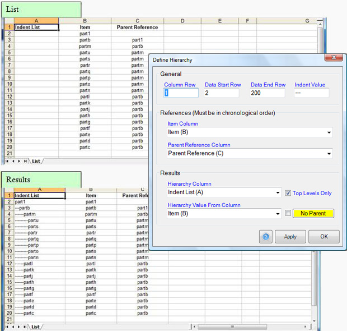
Task: Click the blue help icon button
Action: [x=266, y=237]
